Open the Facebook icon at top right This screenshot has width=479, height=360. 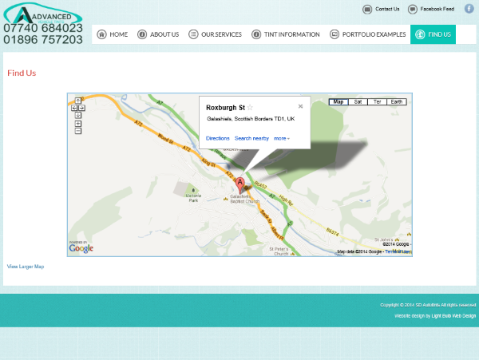pos(469,9)
